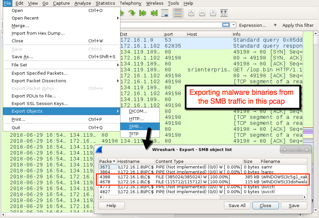The width and height of the screenshot is (319, 218).
Task: Select Export SSL Session Keys
Action: [x=62, y=104]
